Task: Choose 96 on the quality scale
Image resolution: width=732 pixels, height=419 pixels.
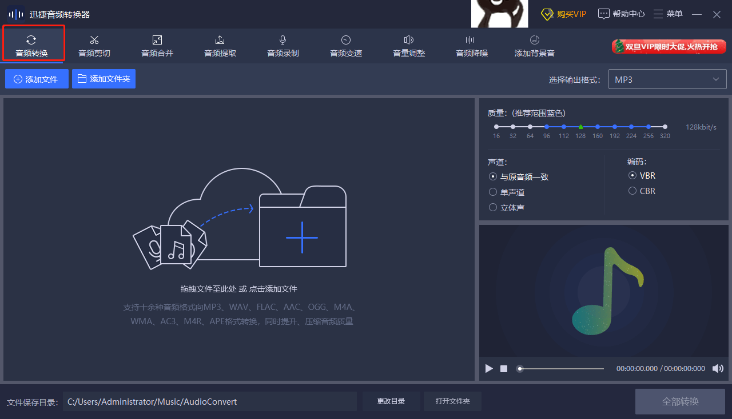Action: (547, 127)
